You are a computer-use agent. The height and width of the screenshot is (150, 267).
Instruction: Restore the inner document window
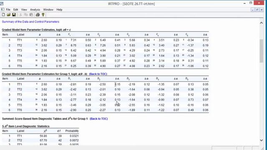(257, 10)
